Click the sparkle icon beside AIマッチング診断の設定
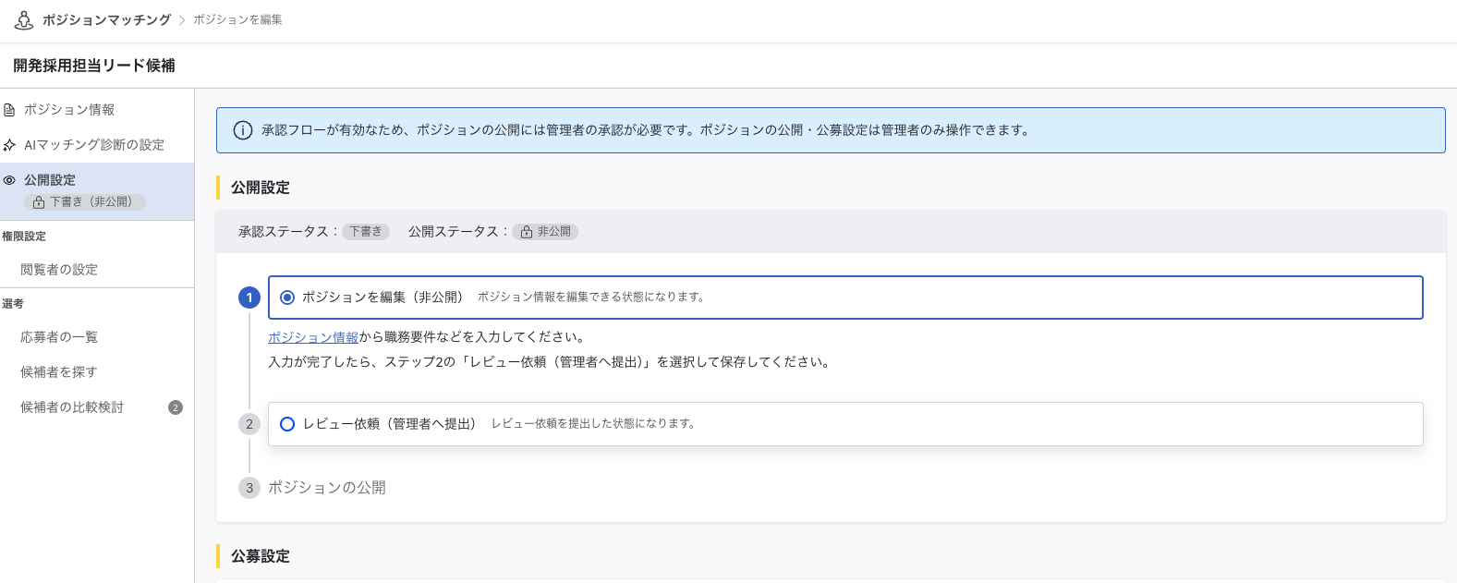 click(x=9, y=145)
